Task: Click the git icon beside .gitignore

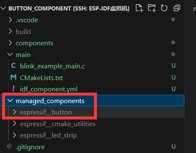Action: pos(9,147)
